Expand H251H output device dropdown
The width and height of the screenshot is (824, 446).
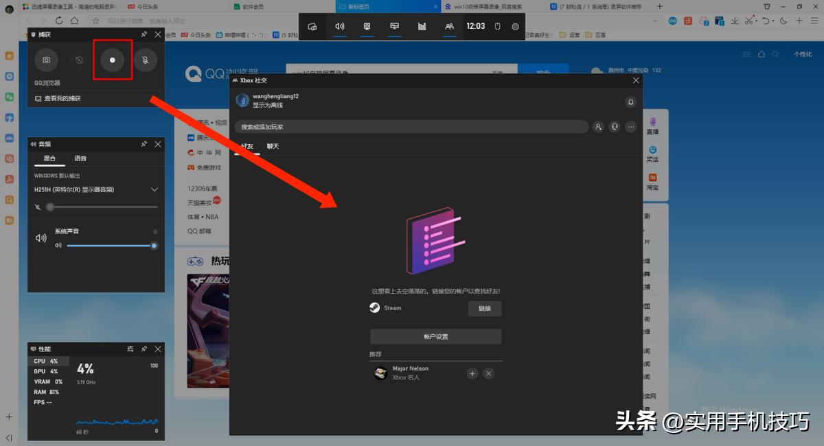[154, 189]
